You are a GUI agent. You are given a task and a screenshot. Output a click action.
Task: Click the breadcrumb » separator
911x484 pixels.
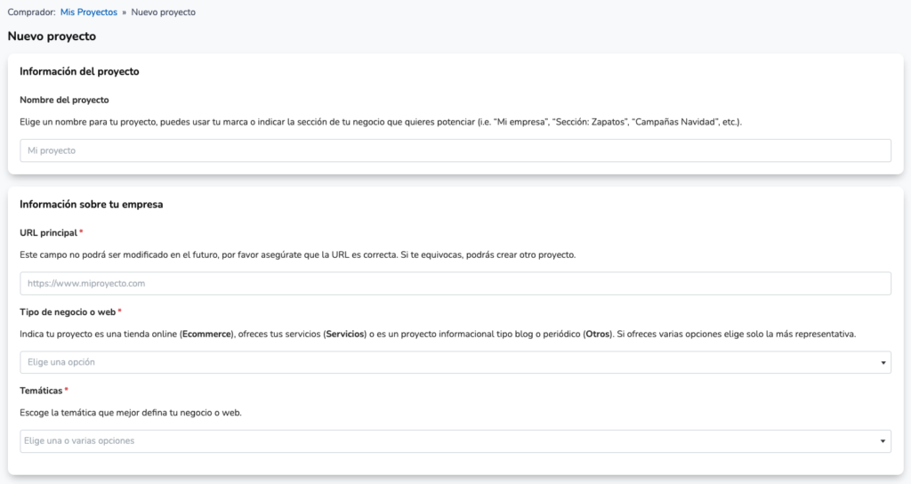pyautogui.click(x=125, y=12)
